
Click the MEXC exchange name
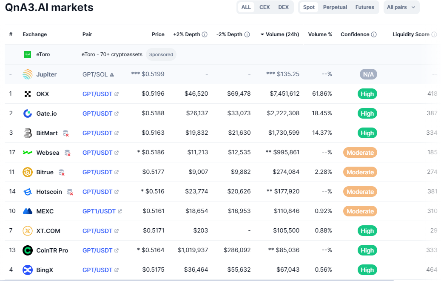[45, 211]
